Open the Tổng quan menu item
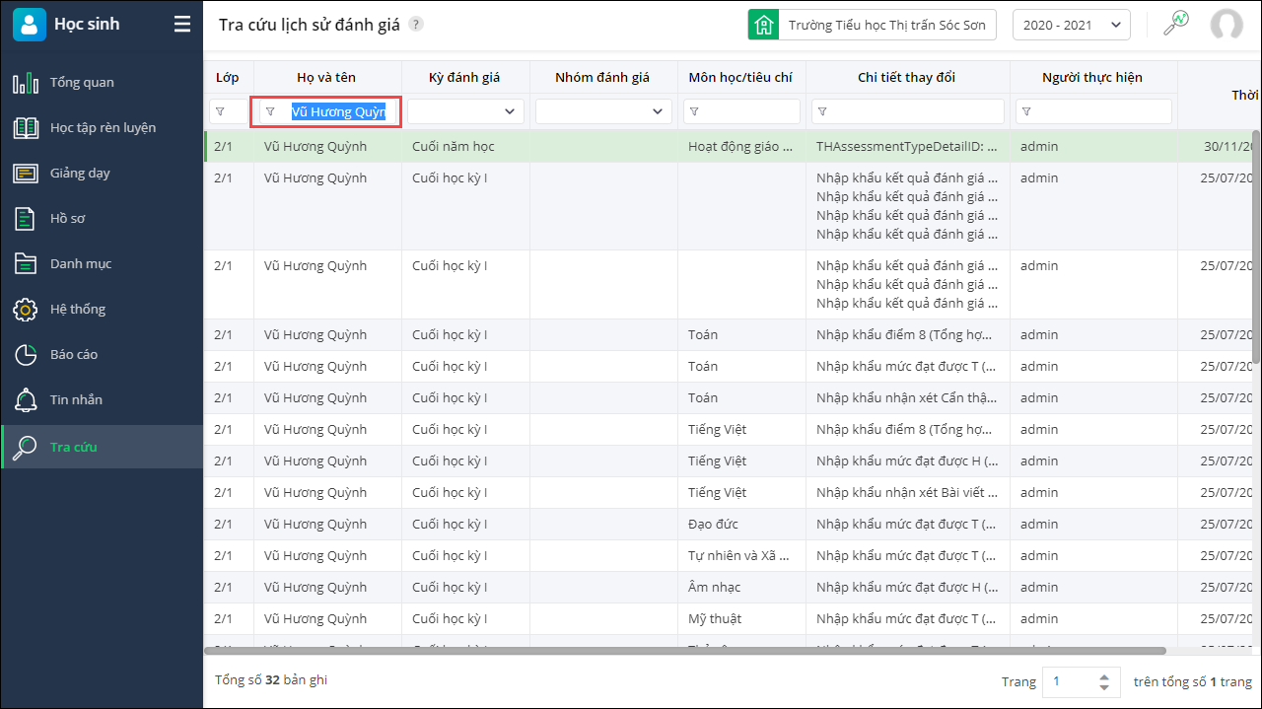1262x709 pixels. (x=82, y=82)
